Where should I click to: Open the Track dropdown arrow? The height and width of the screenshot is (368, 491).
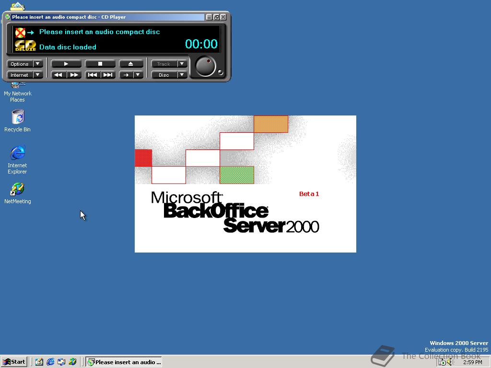point(182,64)
